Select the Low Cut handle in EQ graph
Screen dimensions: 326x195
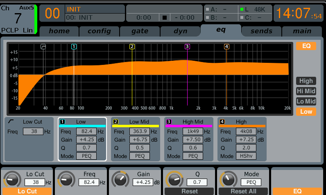click(x=43, y=47)
